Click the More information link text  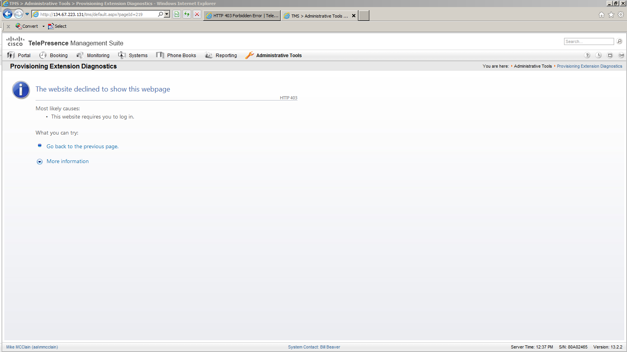pyautogui.click(x=68, y=161)
